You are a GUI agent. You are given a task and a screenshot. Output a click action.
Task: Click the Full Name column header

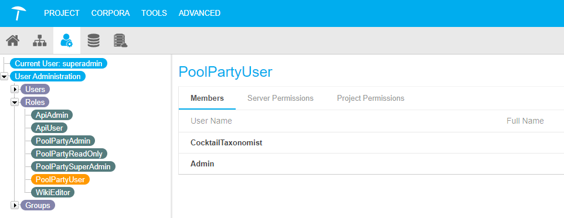click(x=525, y=121)
